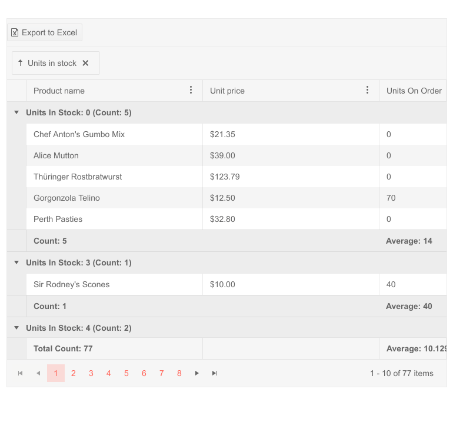The image size is (453, 422).
Task: Jump to the last page
Action: (215, 373)
